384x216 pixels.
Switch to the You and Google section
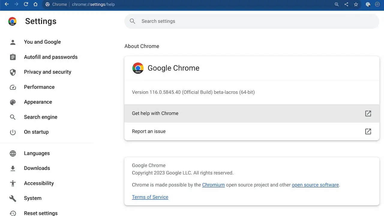tap(42, 42)
